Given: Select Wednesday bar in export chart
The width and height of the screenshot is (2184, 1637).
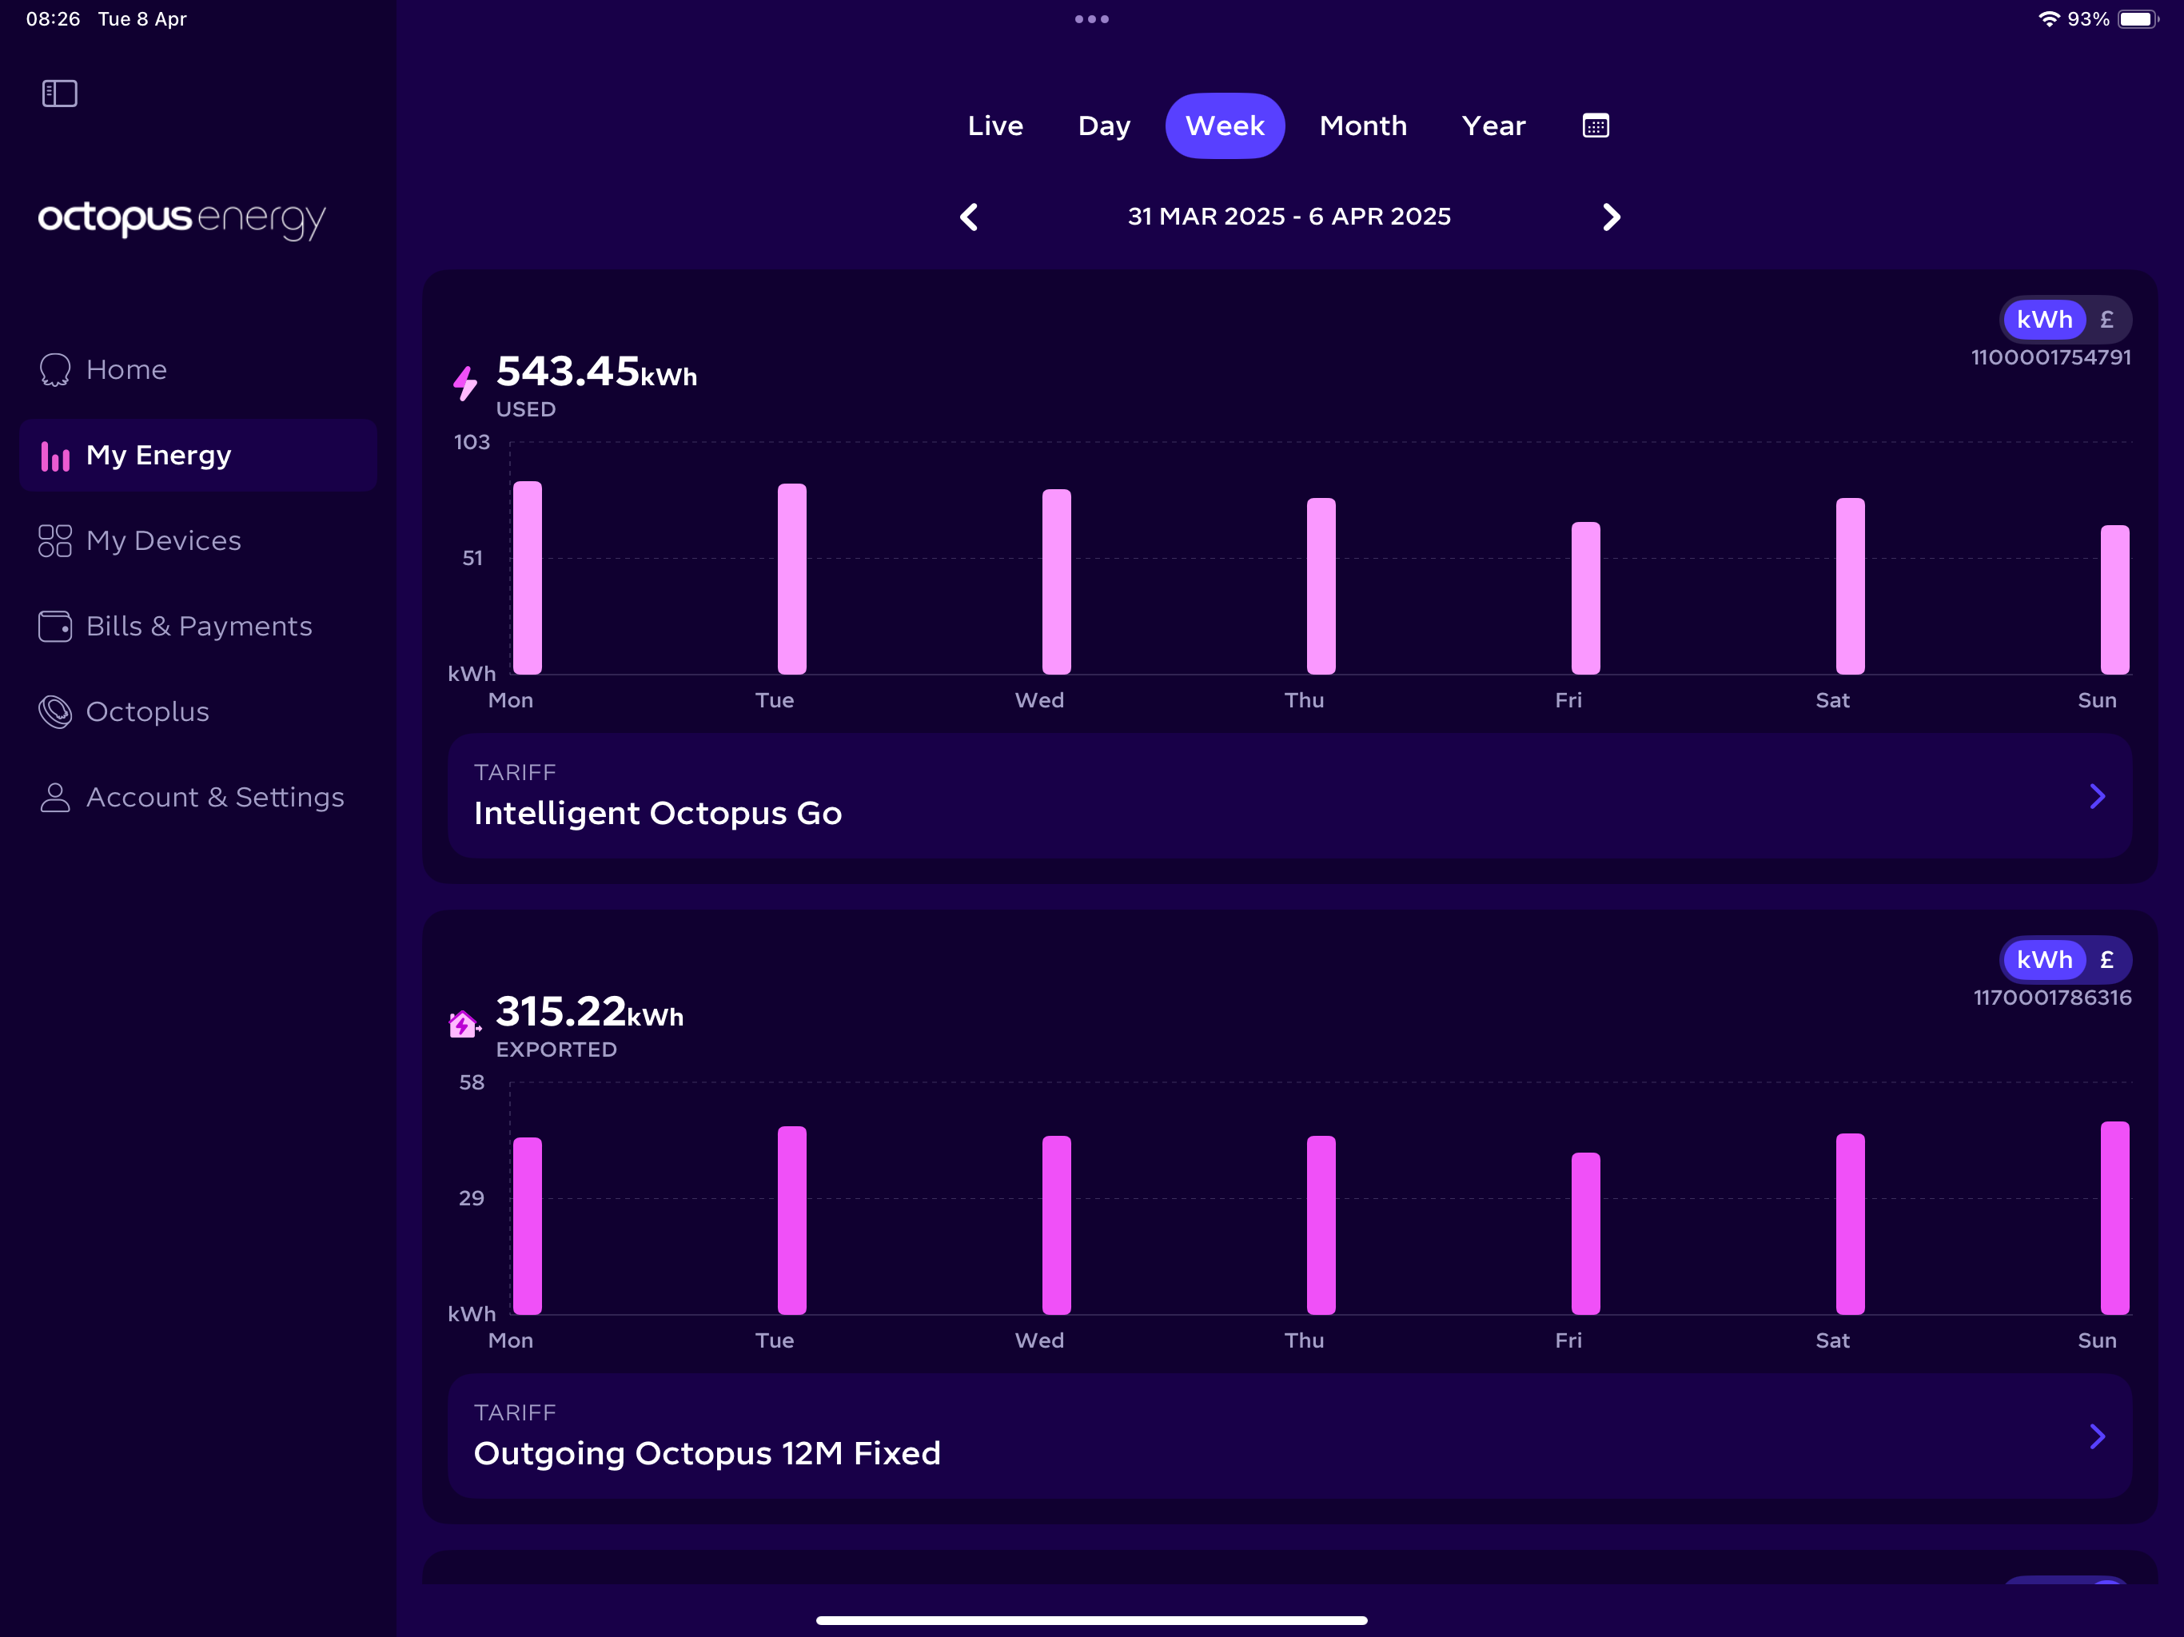Looking at the screenshot, I should [x=1057, y=1225].
